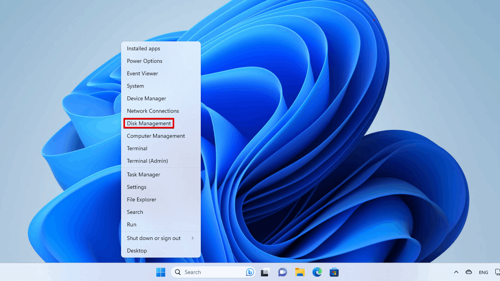The image size is (500, 281).
Task: Launch Microsoft Edge from the taskbar
Action: [317, 272]
